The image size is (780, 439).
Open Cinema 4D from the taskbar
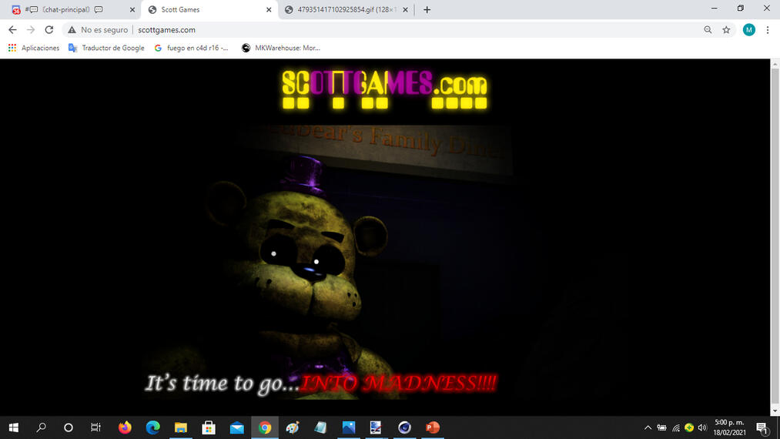tap(404, 427)
